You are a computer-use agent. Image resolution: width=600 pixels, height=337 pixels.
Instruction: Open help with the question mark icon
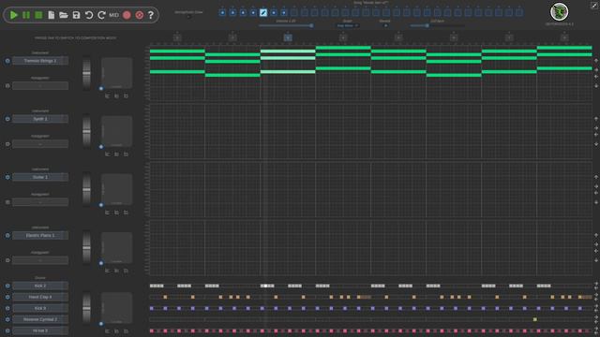click(151, 15)
